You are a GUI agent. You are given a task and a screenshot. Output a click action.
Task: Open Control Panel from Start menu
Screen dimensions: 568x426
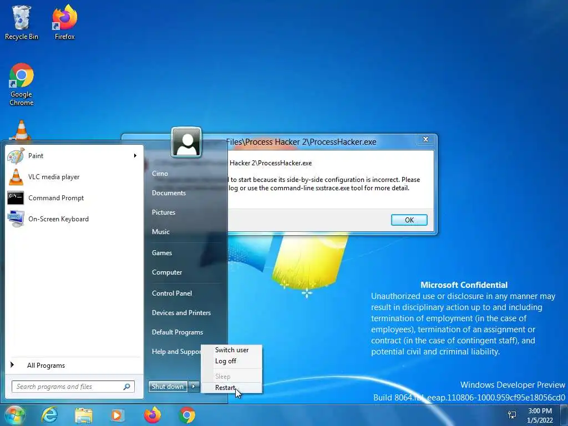pos(172,293)
